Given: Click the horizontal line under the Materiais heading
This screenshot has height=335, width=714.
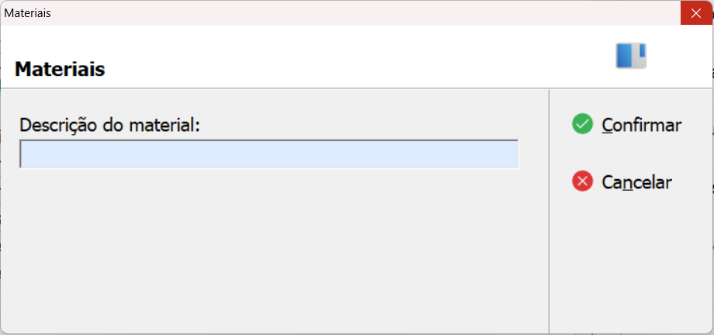Looking at the screenshot, I should point(356,88).
